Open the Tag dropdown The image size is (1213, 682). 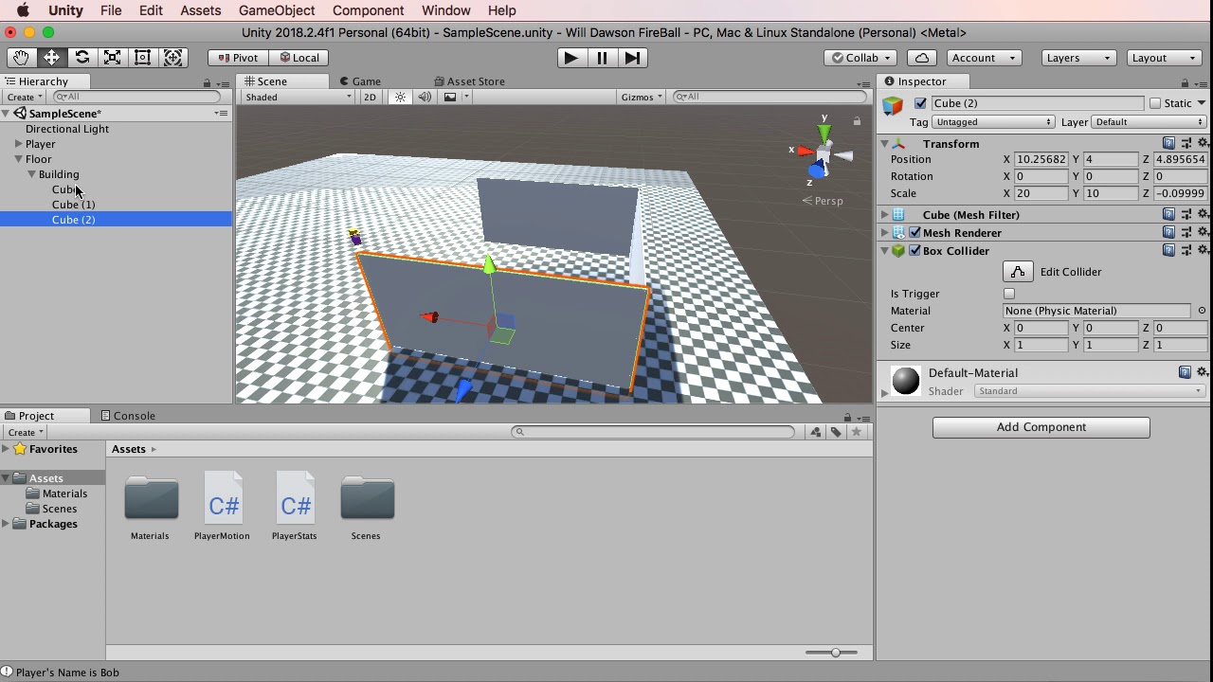[993, 122]
